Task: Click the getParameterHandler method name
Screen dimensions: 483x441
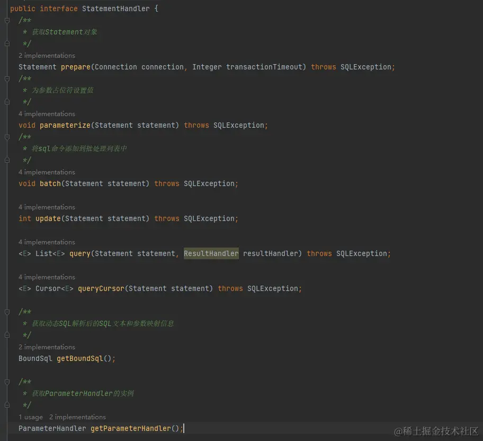Action: (x=131, y=429)
